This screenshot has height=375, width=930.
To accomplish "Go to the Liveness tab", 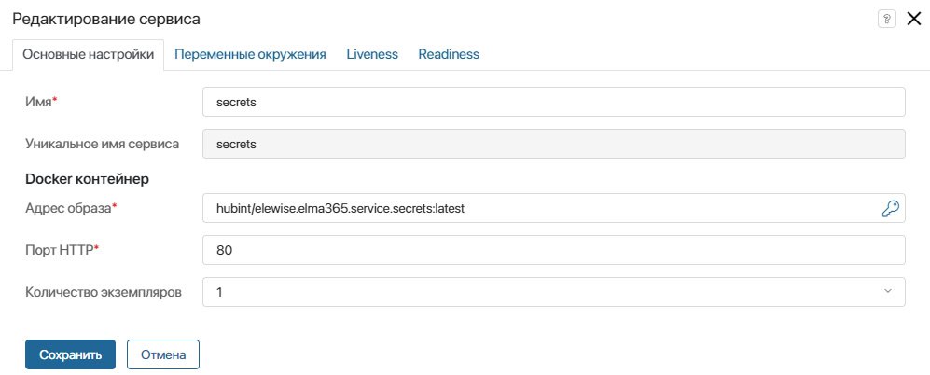I will point(372,55).
